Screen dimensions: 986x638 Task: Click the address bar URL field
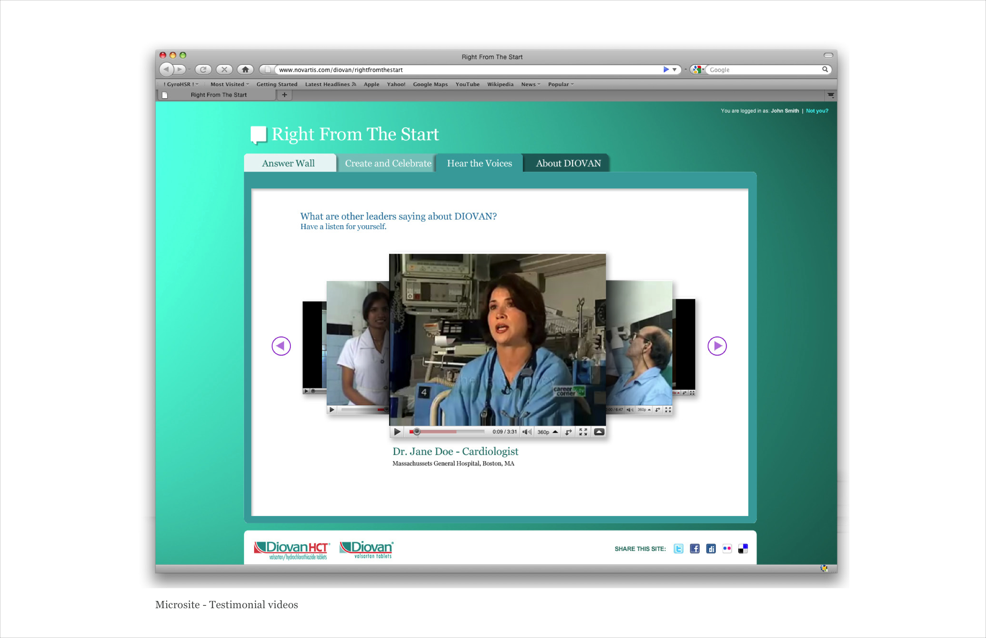pos(468,70)
